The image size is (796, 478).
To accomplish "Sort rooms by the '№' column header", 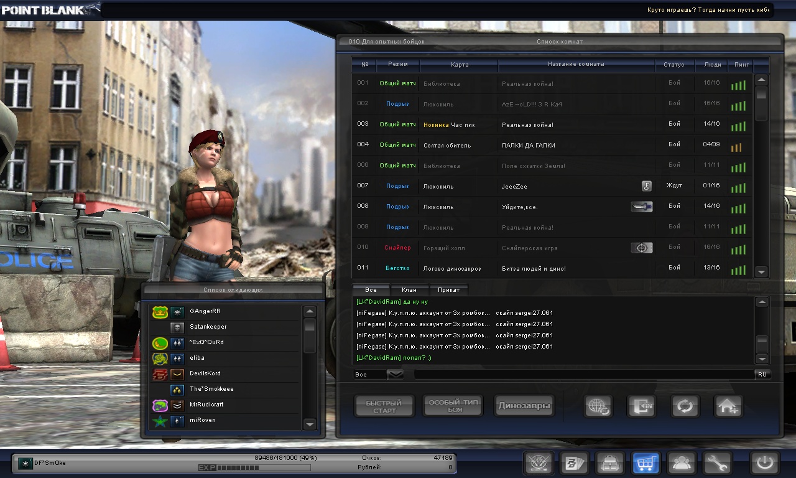I will click(364, 64).
